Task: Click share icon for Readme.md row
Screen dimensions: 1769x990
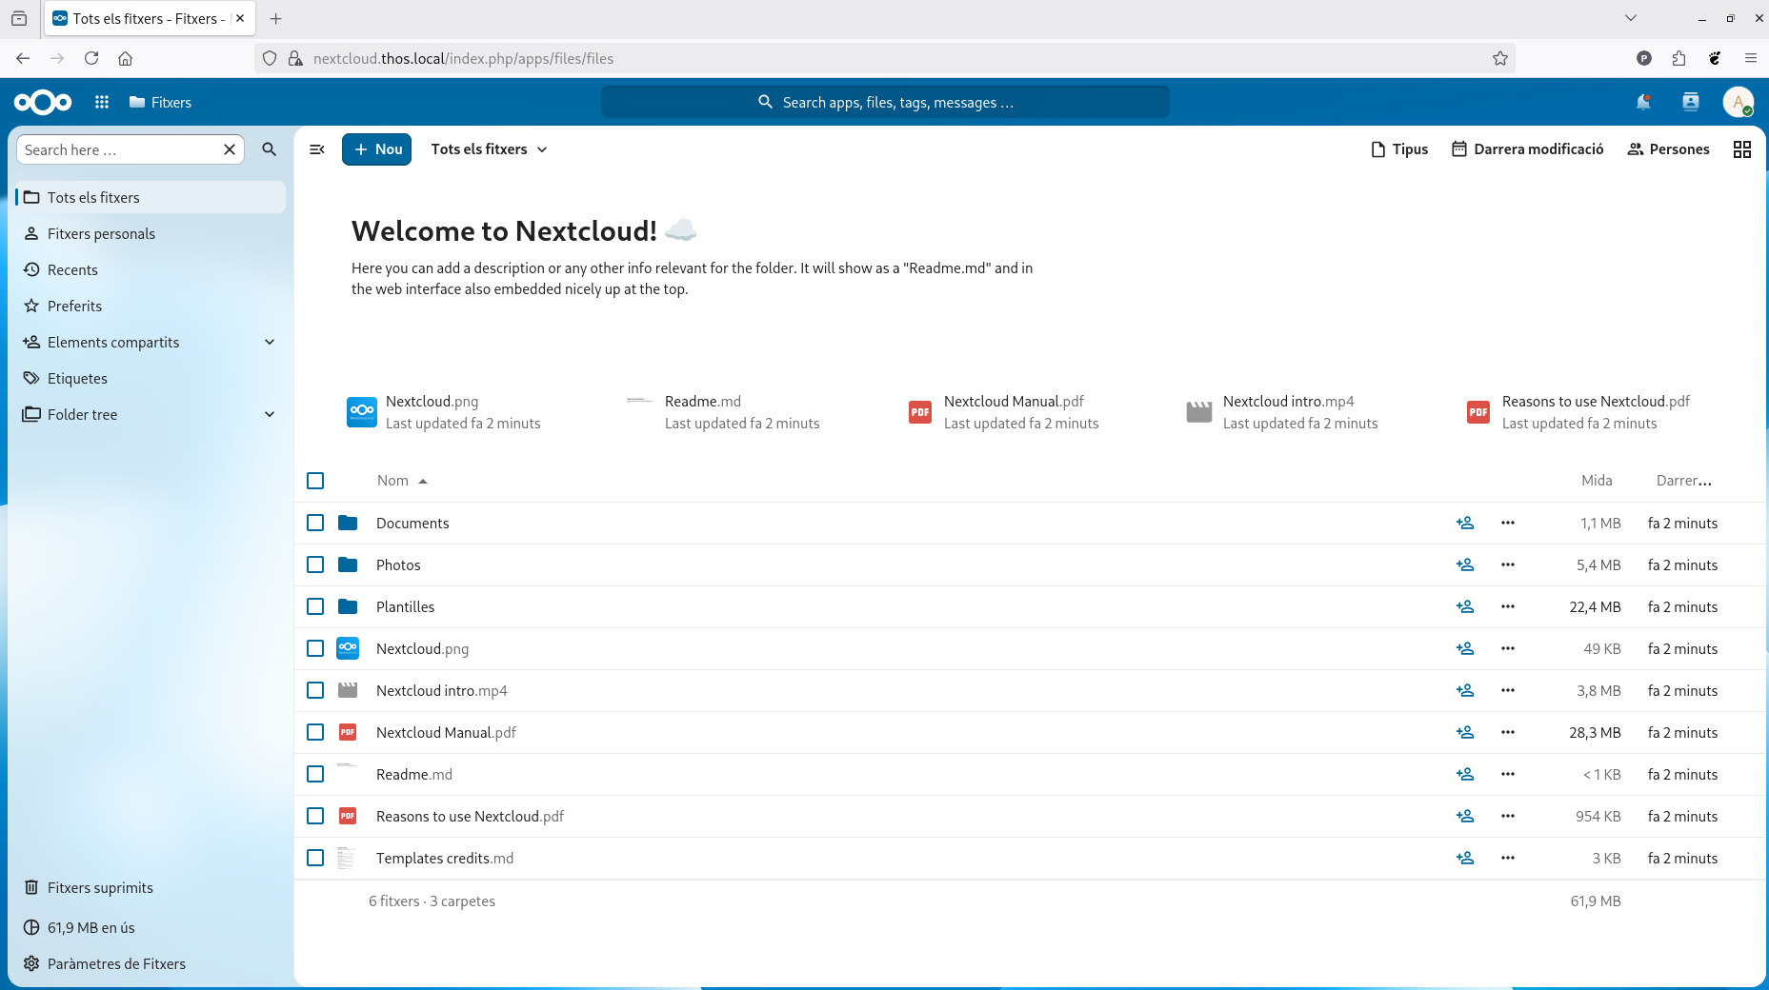Action: pos(1465,774)
